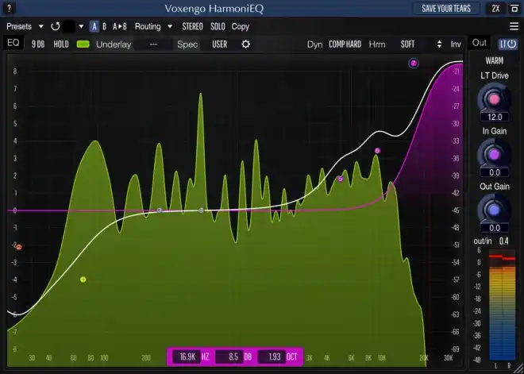Screen dimensions: 524x374
Task: Select magenta EQ band point 5
Action: coord(340,179)
